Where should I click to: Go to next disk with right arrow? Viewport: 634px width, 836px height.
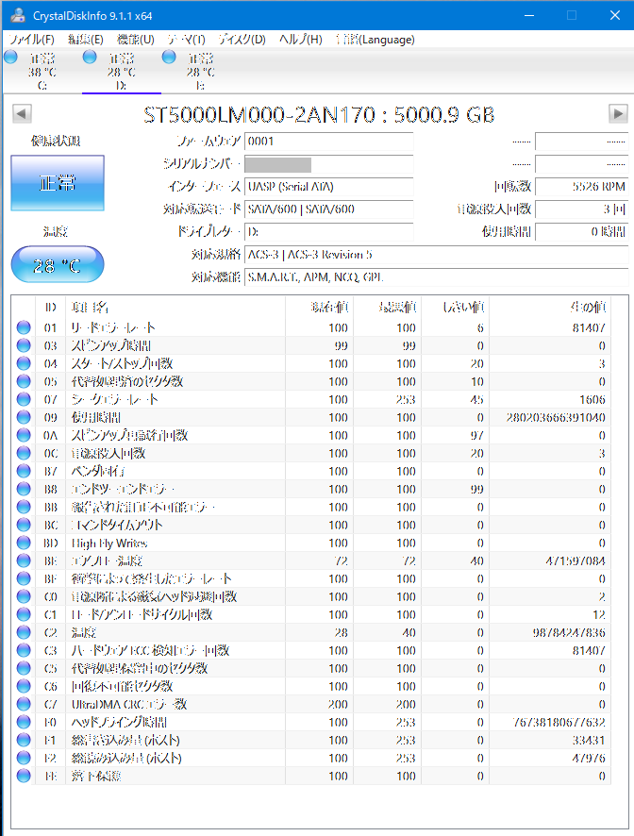[618, 113]
